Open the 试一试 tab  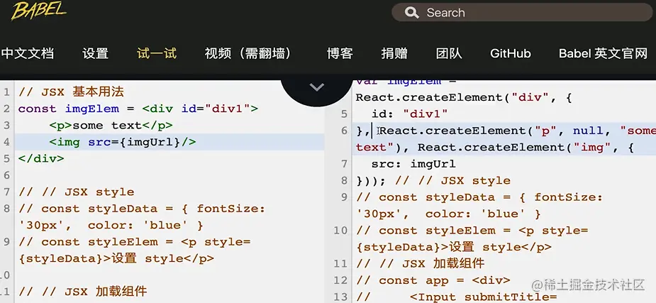click(x=157, y=53)
